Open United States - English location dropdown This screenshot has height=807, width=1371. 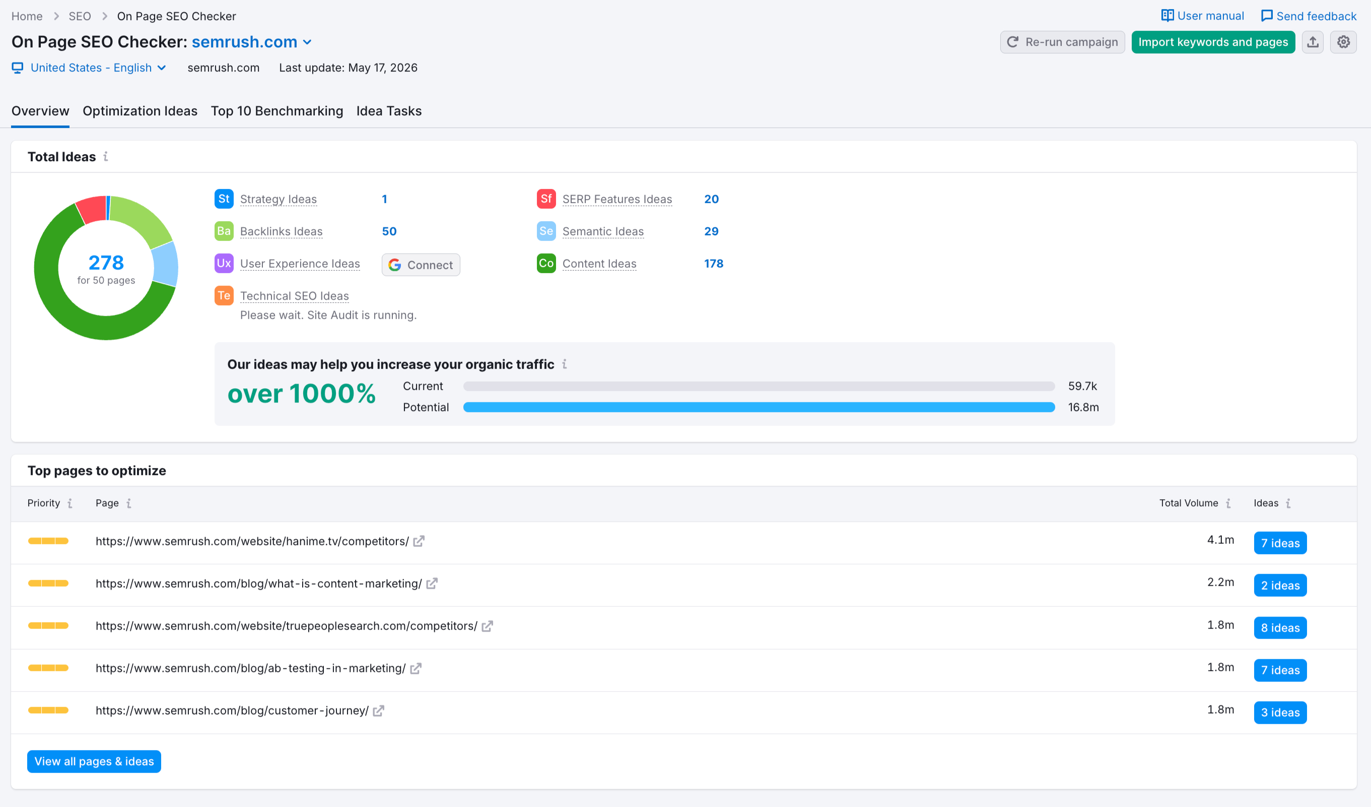pos(98,68)
